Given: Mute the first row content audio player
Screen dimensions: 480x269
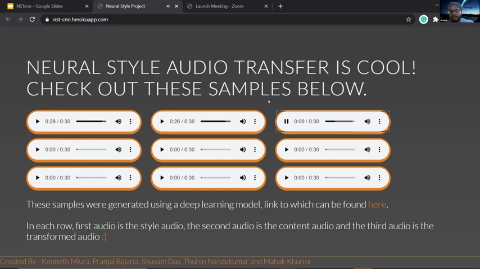Looking at the screenshot, I should pos(243,122).
